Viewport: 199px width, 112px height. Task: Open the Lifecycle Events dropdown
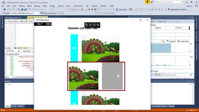point(57,13)
